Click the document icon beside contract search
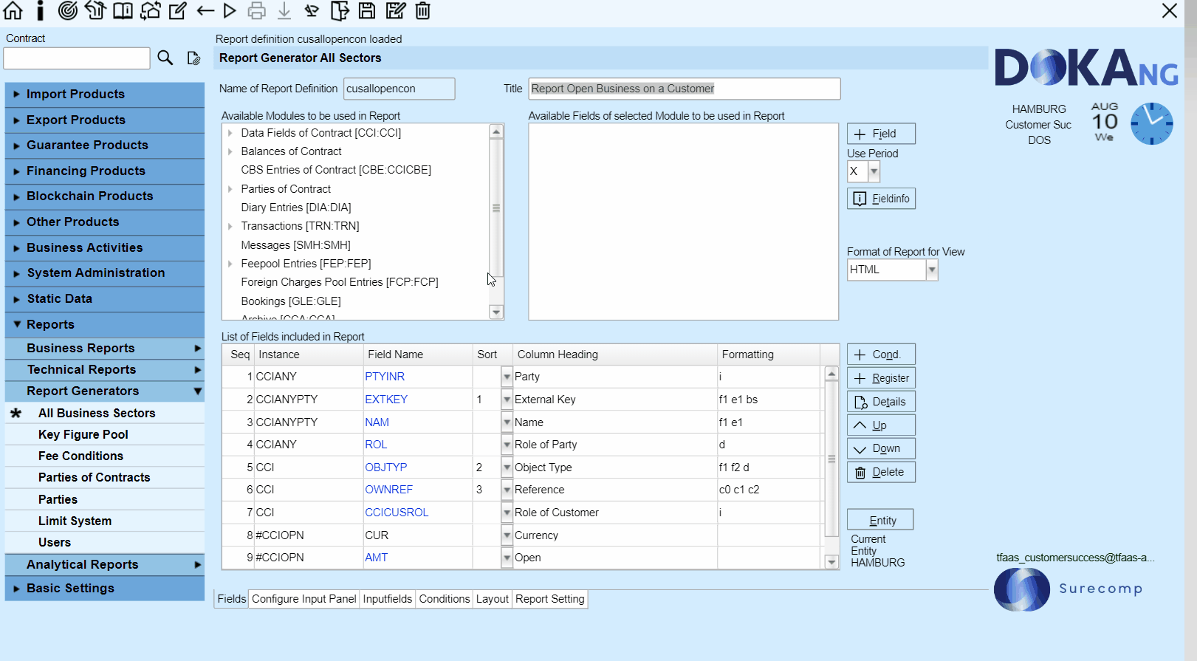 tap(193, 58)
